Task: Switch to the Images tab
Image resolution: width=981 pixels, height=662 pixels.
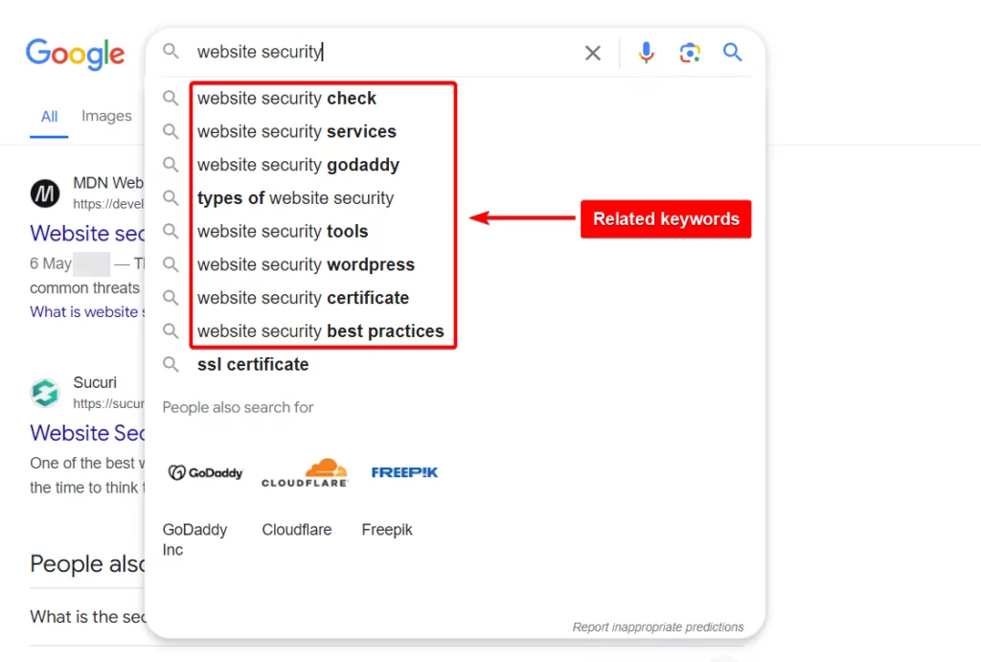Action: (x=106, y=116)
